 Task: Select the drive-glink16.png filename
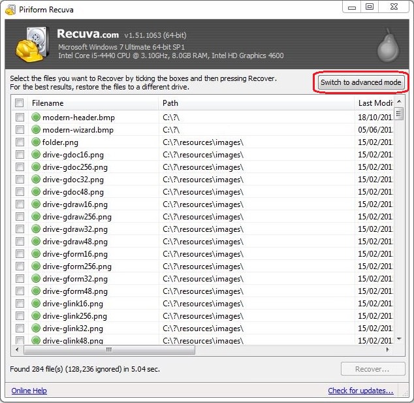[x=73, y=304]
